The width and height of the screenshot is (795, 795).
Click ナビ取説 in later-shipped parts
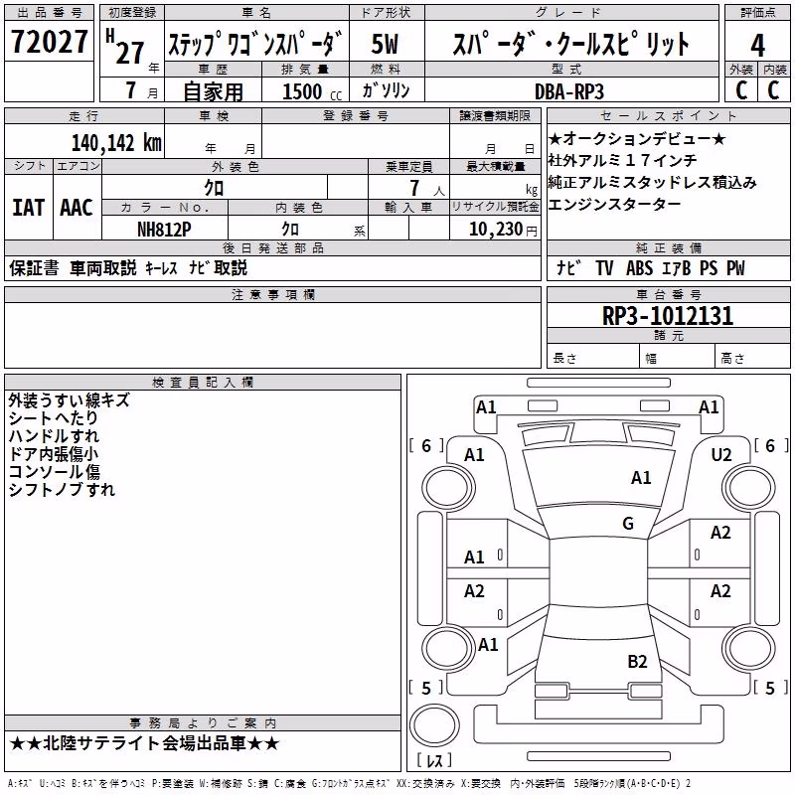click(218, 267)
